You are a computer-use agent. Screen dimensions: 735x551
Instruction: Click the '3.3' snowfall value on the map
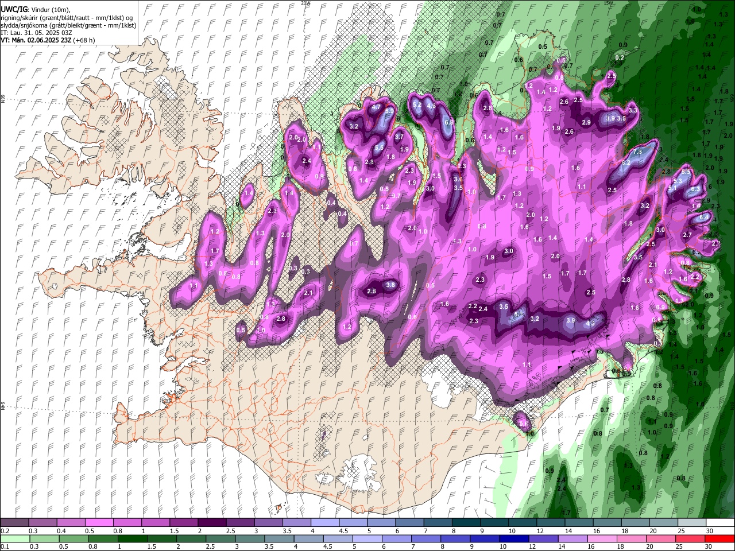[x=633, y=110]
